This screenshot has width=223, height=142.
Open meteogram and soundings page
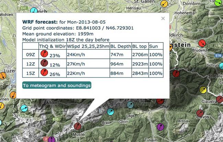pyautogui.click(x=57, y=85)
